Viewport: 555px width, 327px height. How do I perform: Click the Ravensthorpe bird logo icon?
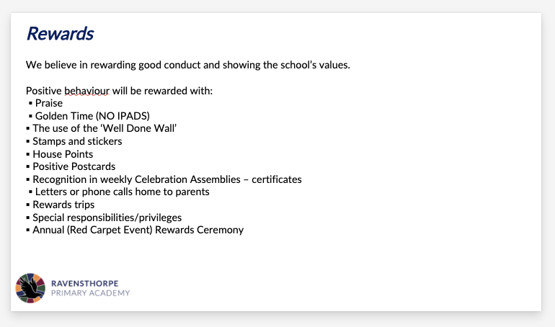coord(30,288)
